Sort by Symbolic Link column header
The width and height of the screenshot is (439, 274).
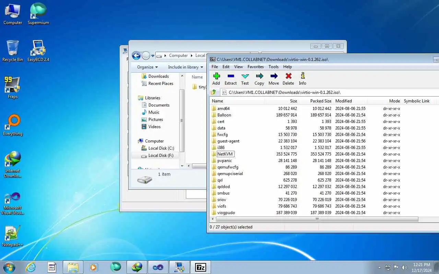tap(419, 101)
